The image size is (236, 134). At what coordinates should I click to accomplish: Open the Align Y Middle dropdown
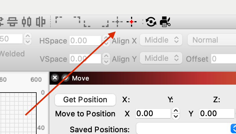[x=161, y=58]
